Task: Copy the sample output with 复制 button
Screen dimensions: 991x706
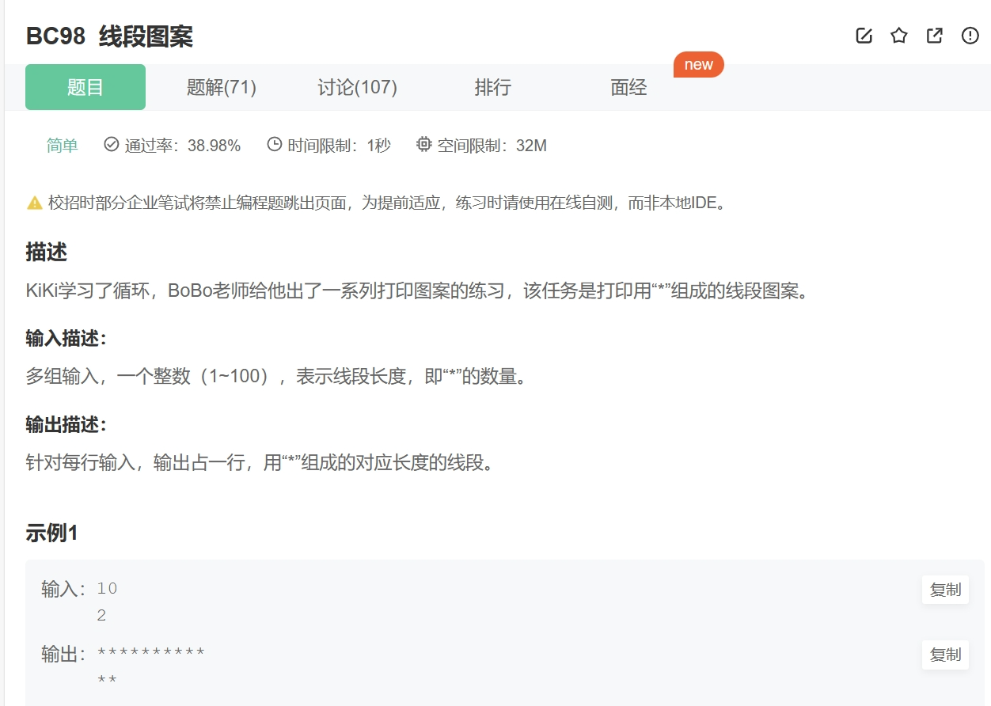Action: [944, 655]
